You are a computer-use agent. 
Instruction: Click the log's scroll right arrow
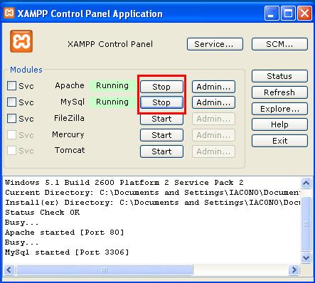pyautogui.click(x=294, y=269)
